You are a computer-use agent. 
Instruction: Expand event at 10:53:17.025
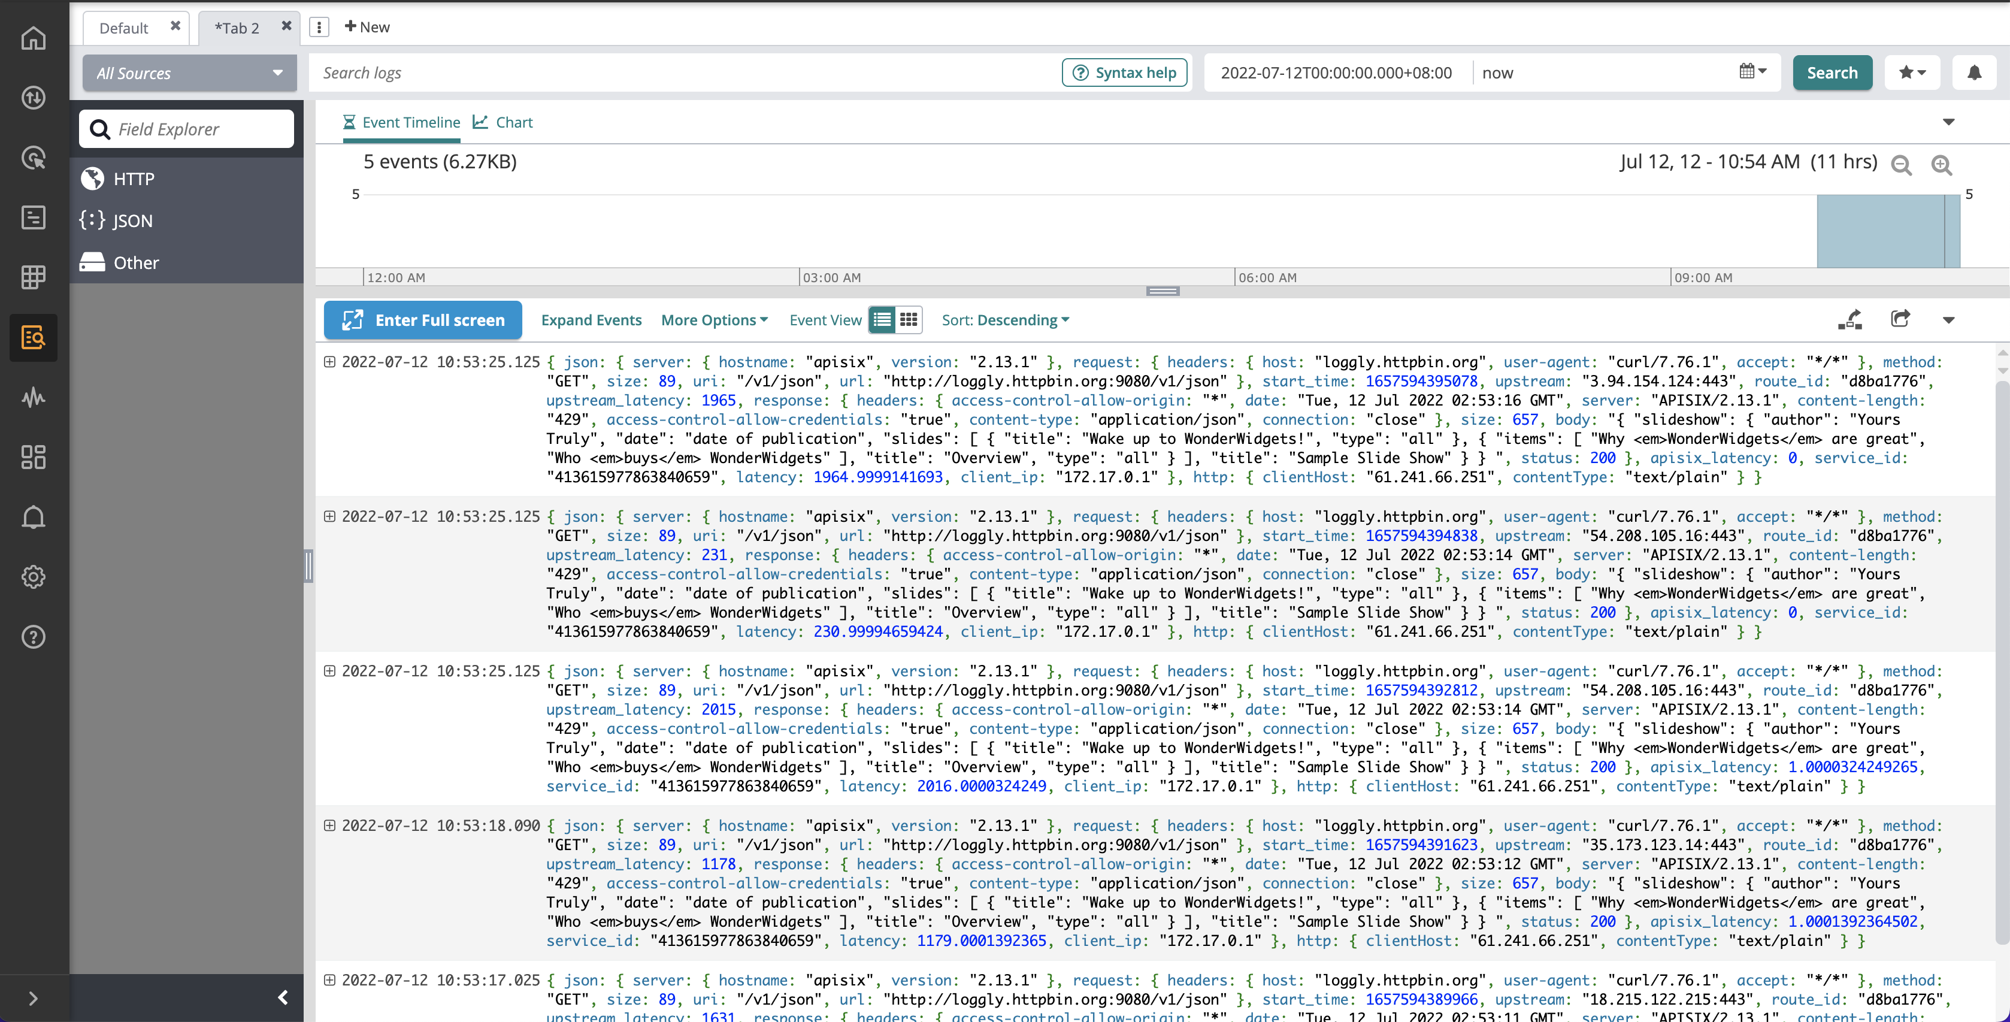329,981
